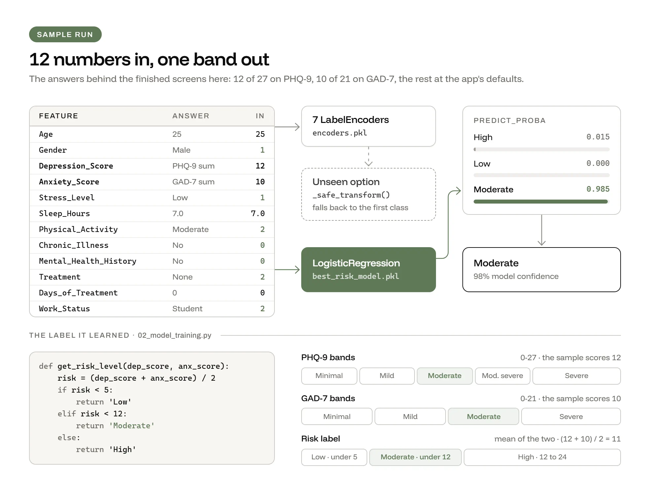Click the 'Male' answer in Gender row
The image size is (650, 497).
181,150
